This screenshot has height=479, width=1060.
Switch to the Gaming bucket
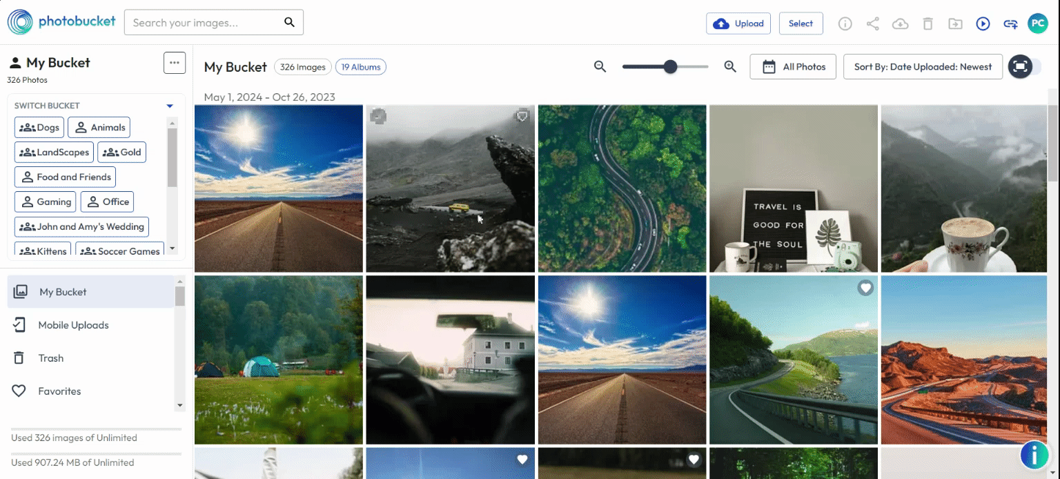(46, 202)
